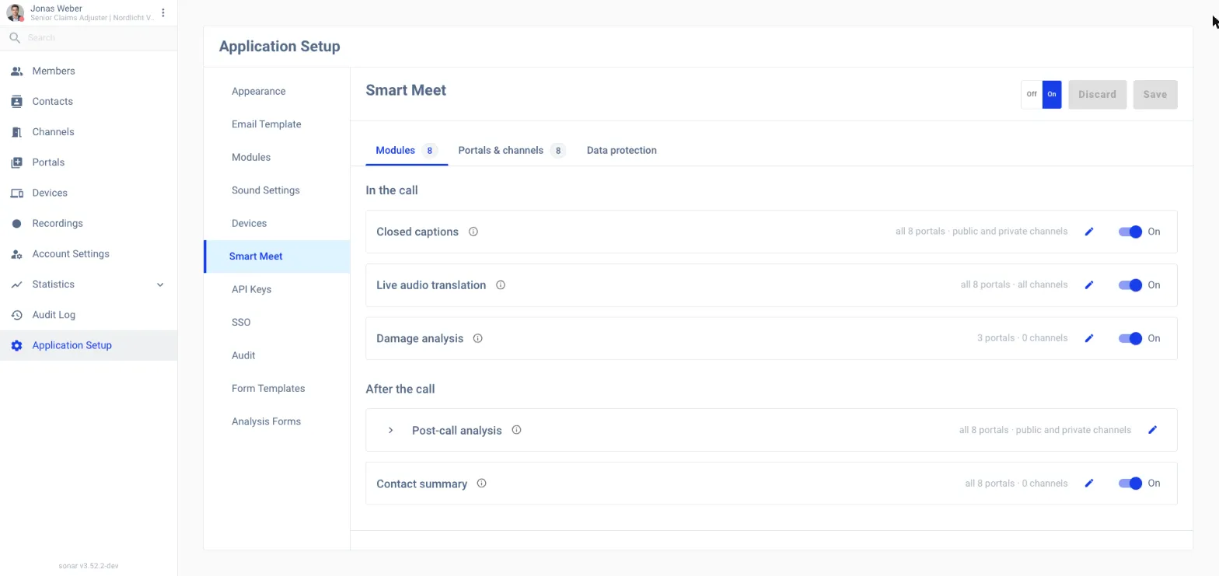The image size is (1219, 576).
Task: Switch Smart Meet to Off
Action: click(x=1032, y=95)
